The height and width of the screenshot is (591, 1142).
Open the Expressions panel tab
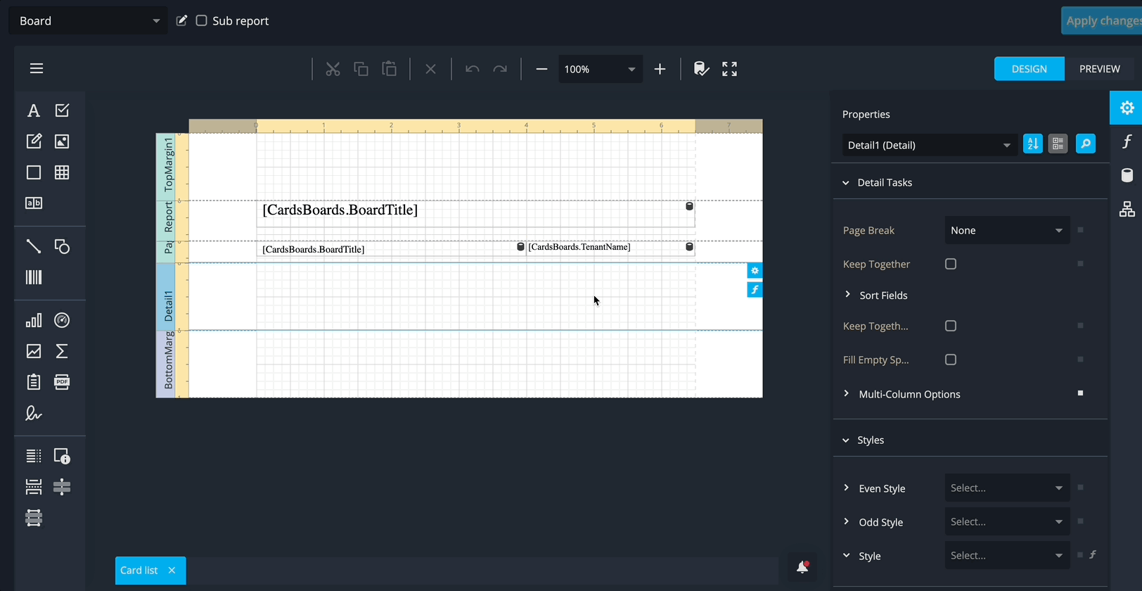click(x=1127, y=141)
